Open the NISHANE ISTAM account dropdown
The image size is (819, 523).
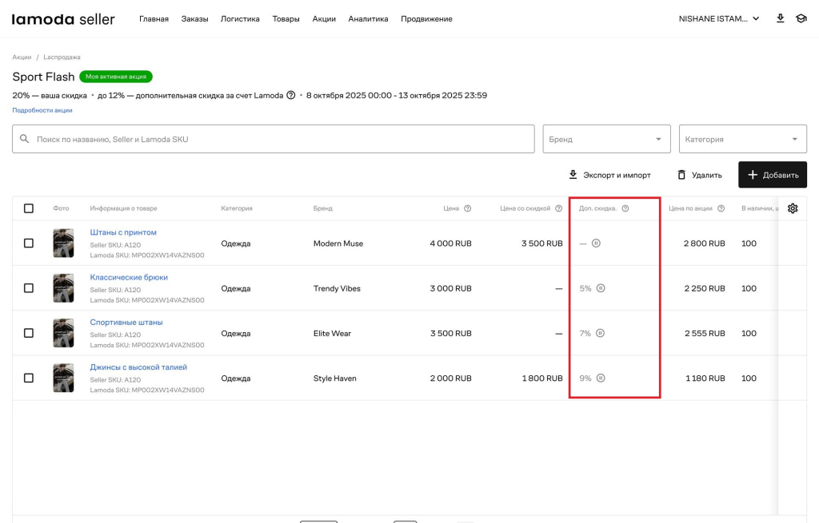(x=718, y=18)
